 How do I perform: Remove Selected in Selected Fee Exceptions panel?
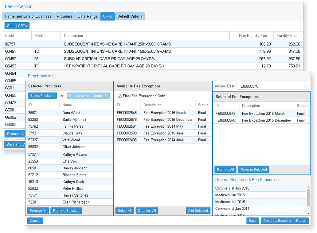click(x=253, y=170)
